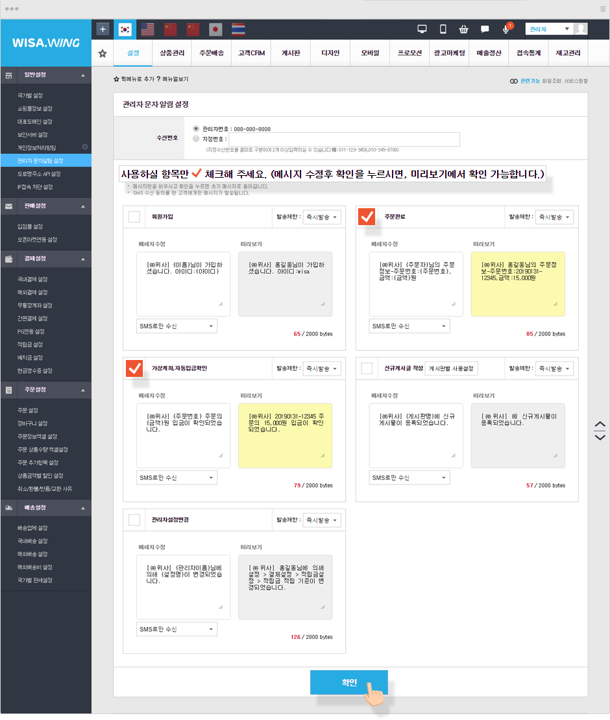The height and width of the screenshot is (720, 610).
Task: Click the 지정번호 phone number input field
Action: pyautogui.click(x=344, y=139)
